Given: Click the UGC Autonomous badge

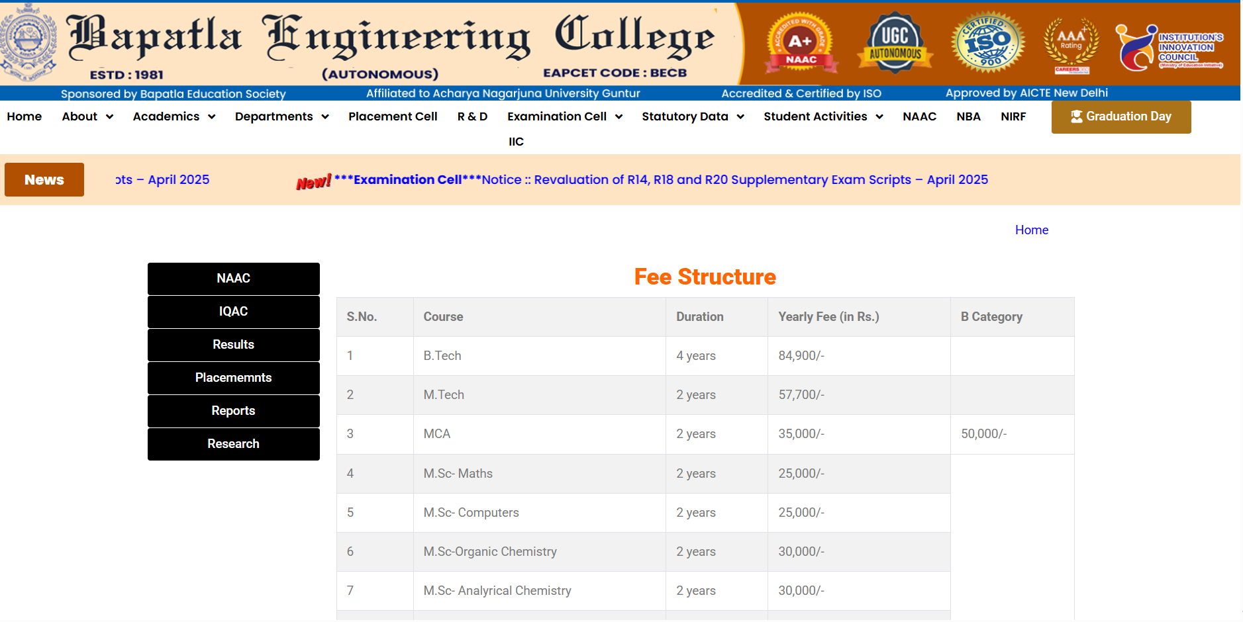Looking at the screenshot, I should [895, 43].
